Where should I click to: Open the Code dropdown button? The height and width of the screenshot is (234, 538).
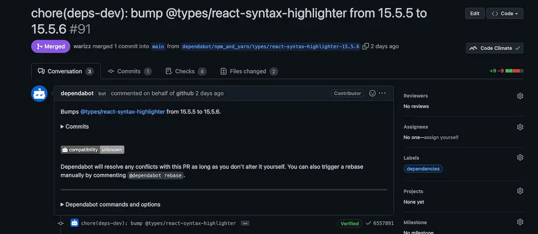pyautogui.click(x=505, y=13)
